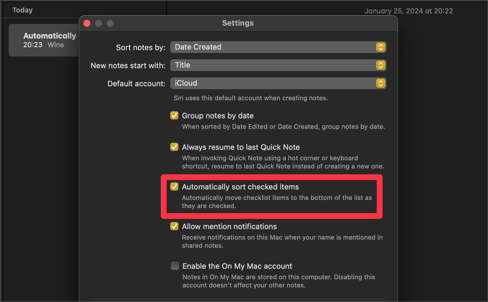Click the yellow minimize button icon
This screenshot has height=302, width=488.
pyautogui.click(x=98, y=23)
